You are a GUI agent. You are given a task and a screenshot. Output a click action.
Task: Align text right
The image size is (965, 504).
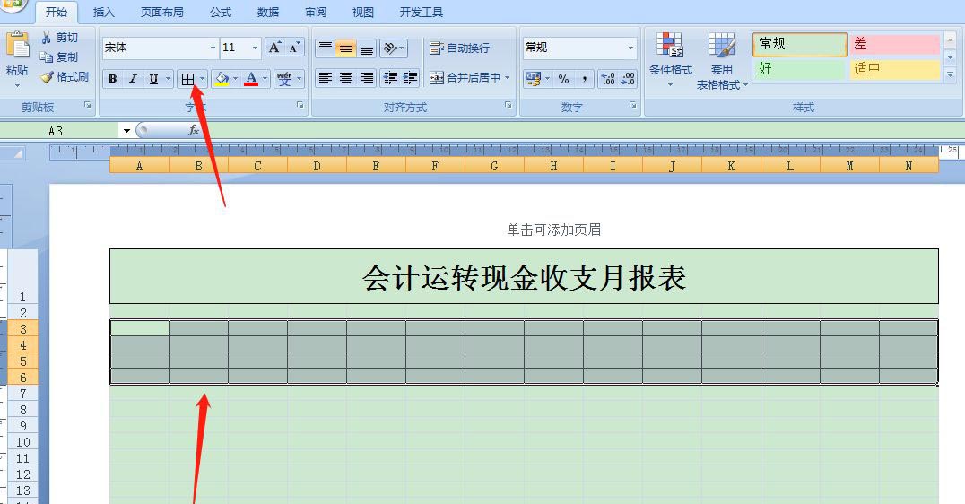coord(366,77)
